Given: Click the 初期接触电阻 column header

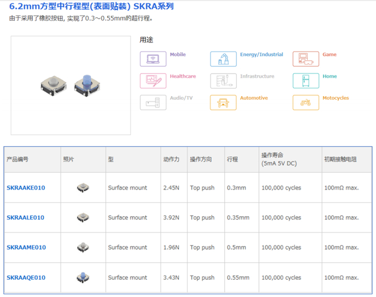Looking at the screenshot, I should 341,160.
